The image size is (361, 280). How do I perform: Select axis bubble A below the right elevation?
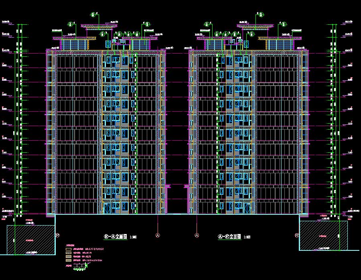(197, 235)
